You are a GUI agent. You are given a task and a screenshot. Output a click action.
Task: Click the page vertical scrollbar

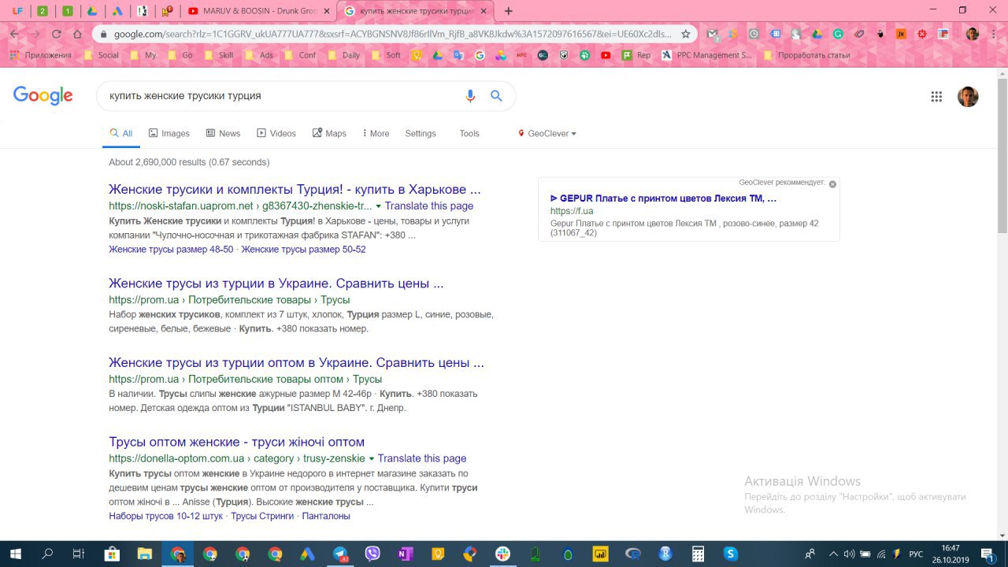[1002, 155]
